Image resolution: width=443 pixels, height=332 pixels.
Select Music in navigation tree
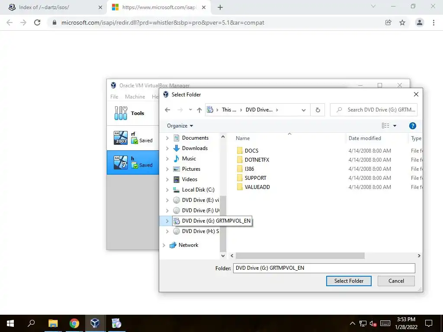pyautogui.click(x=189, y=159)
